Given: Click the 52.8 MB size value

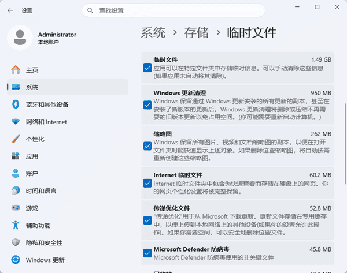Looking at the screenshot, I should click(x=320, y=208).
